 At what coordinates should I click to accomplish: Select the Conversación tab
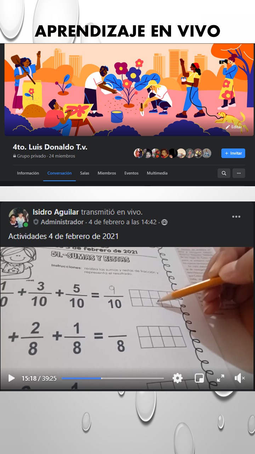click(x=59, y=173)
